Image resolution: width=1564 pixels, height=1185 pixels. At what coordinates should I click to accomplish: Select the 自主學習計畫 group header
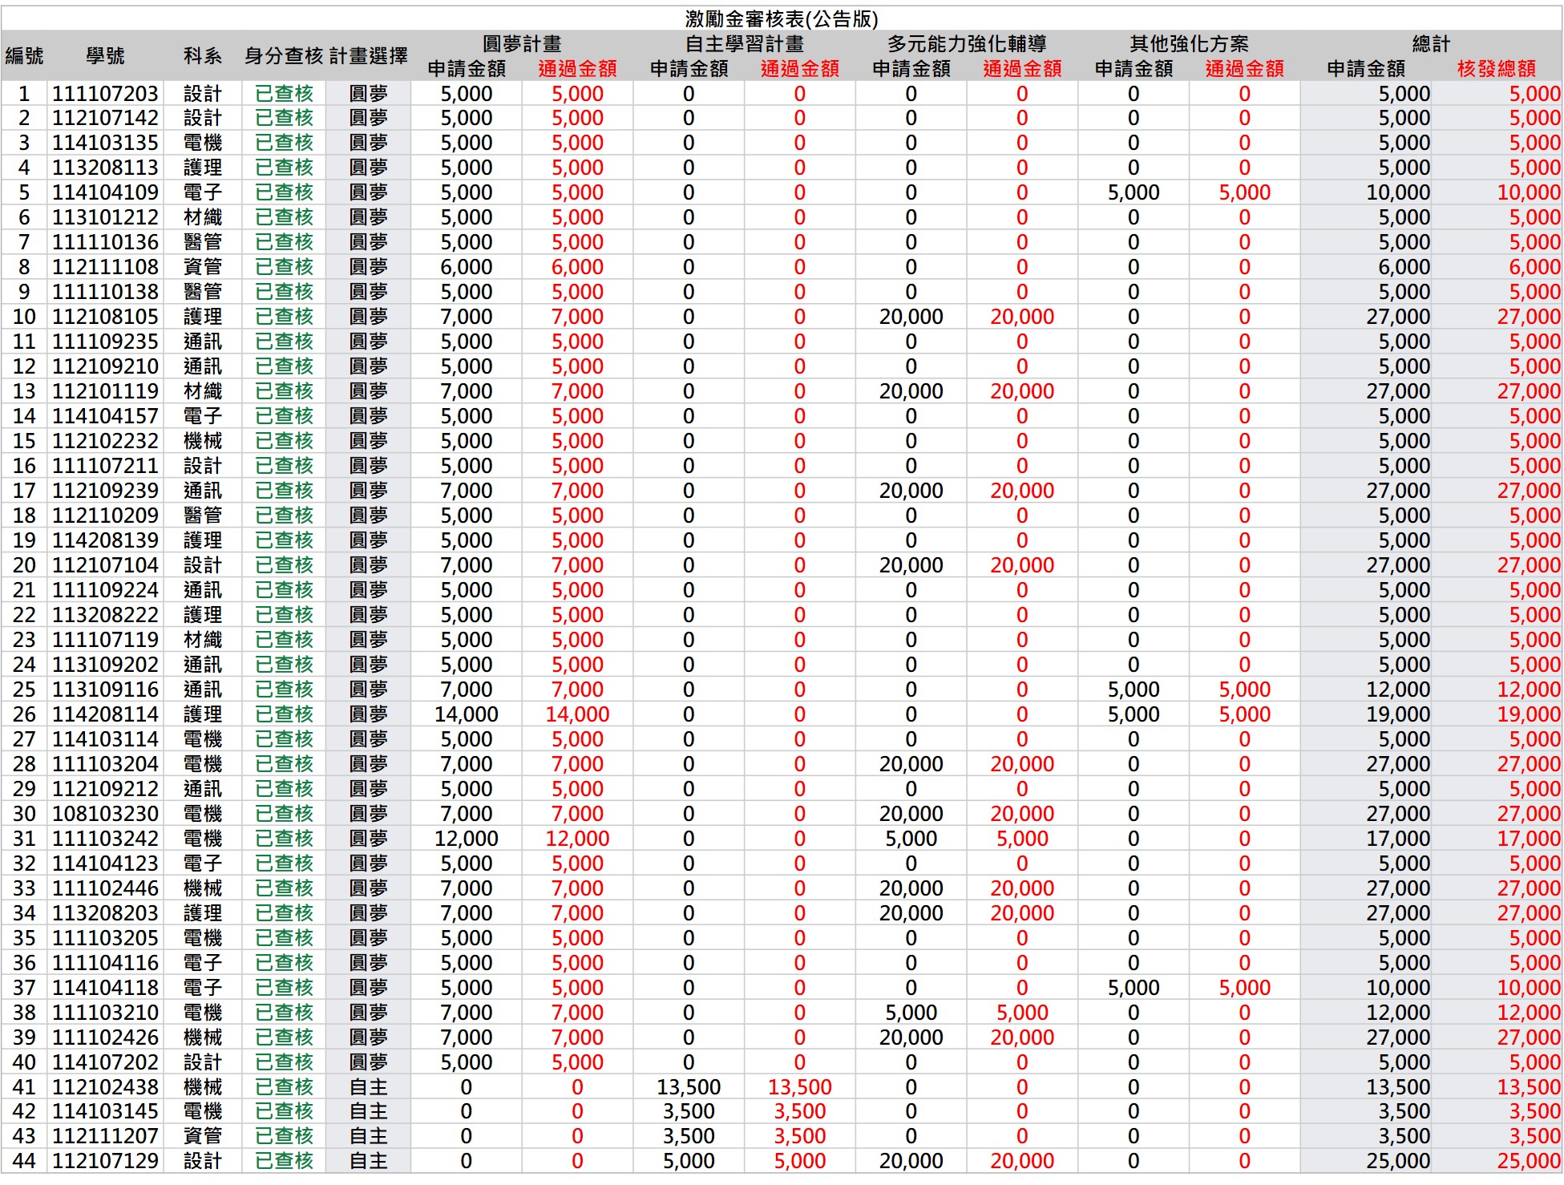tap(744, 43)
